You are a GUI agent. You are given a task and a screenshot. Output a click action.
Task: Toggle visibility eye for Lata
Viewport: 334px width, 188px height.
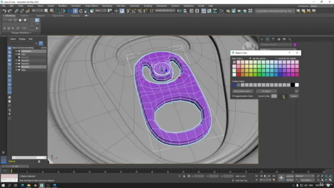(16, 54)
